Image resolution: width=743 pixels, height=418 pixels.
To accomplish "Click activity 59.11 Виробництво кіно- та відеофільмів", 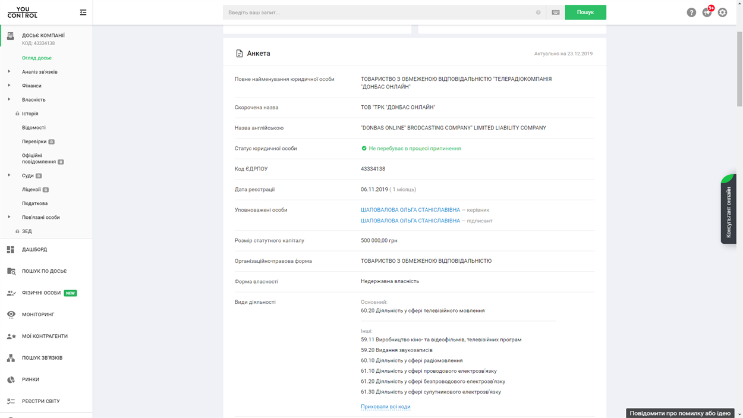I will coord(441,340).
